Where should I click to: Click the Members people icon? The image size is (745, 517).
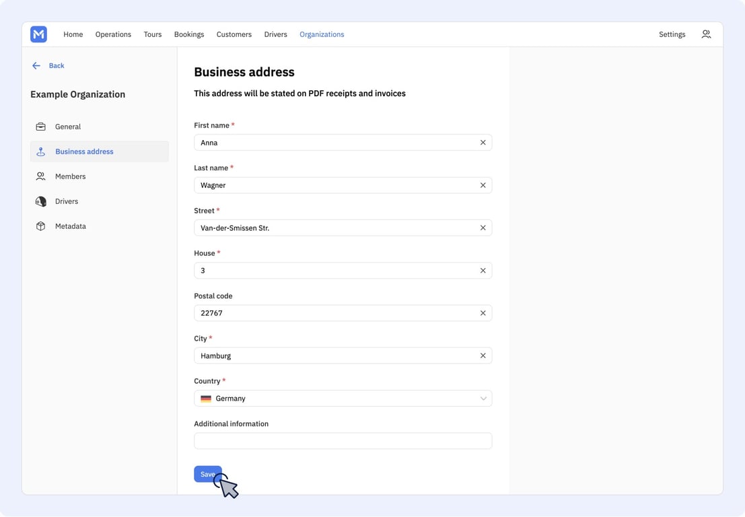[x=41, y=176]
